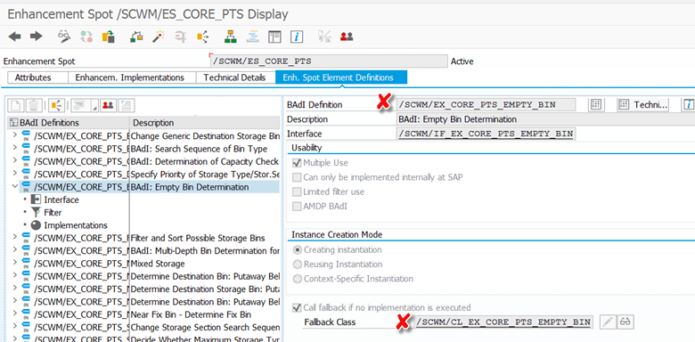Click the Techni... button
This screenshot has width=695, height=342.
click(643, 104)
